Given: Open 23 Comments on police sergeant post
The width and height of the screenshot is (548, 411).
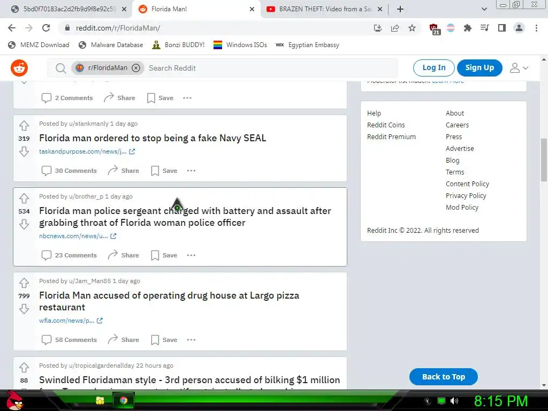Looking at the screenshot, I should [69, 255].
